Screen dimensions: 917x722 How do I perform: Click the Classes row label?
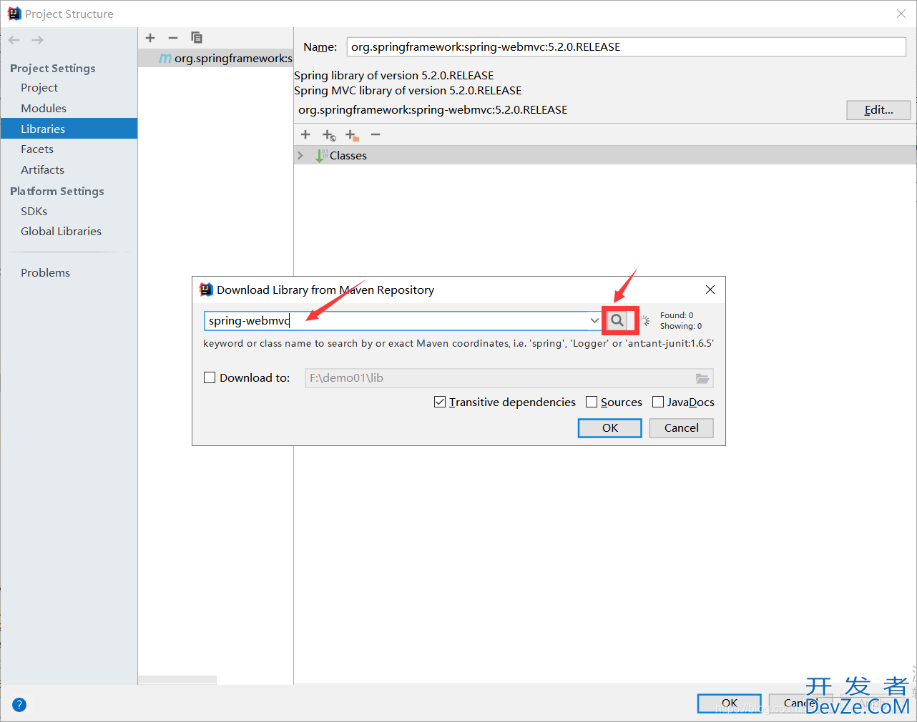(348, 155)
